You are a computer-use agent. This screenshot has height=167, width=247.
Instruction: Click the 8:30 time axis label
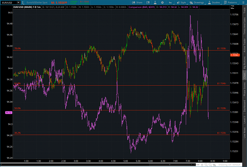tap(213, 161)
